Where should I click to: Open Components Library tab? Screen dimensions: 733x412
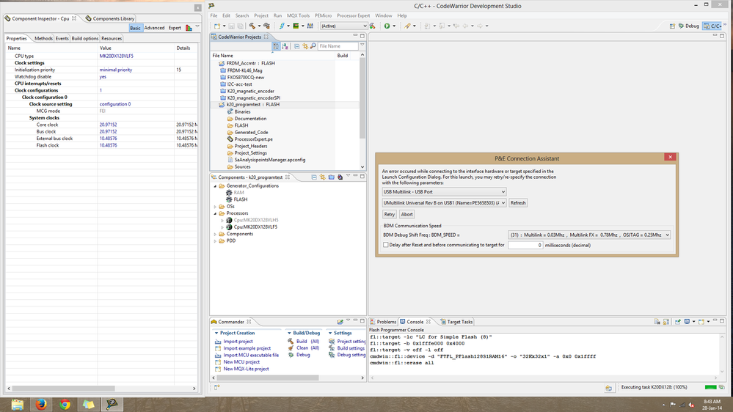tap(110, 18)
